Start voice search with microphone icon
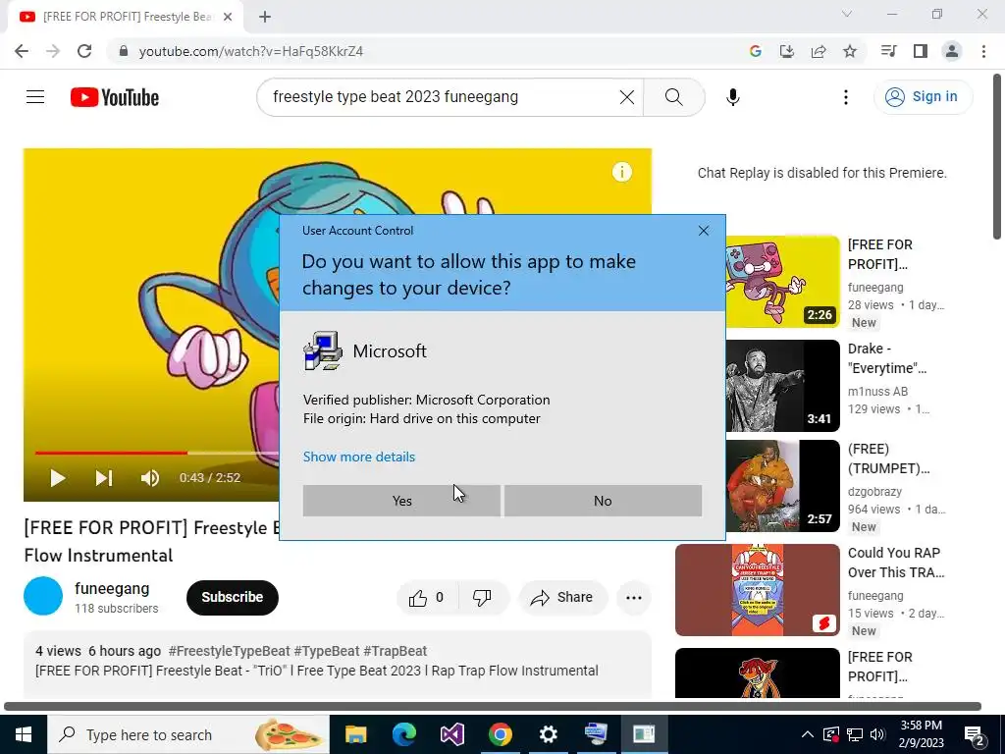 pos(732,97)
